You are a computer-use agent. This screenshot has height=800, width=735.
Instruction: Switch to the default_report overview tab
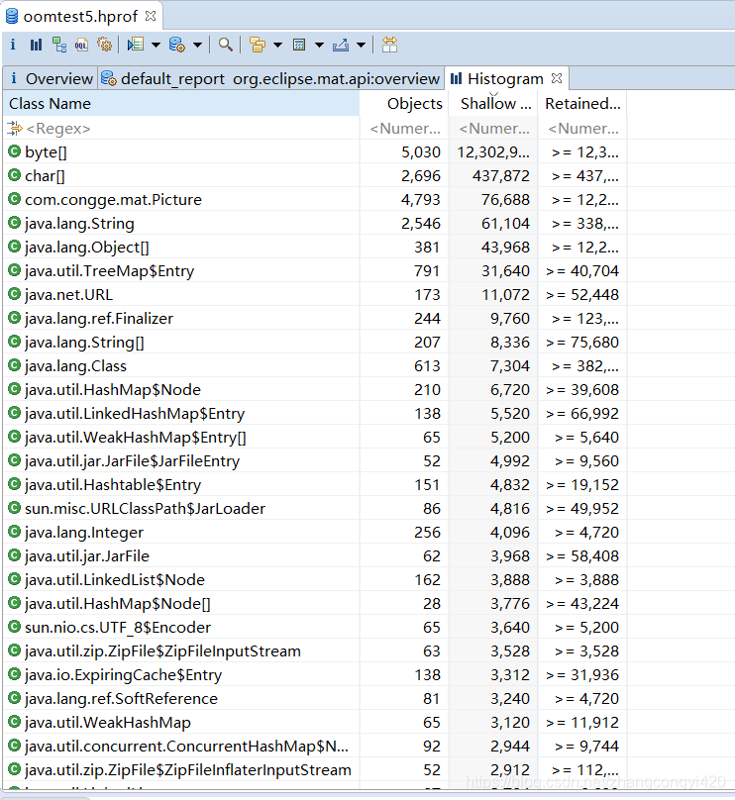(x=270, y=78)
